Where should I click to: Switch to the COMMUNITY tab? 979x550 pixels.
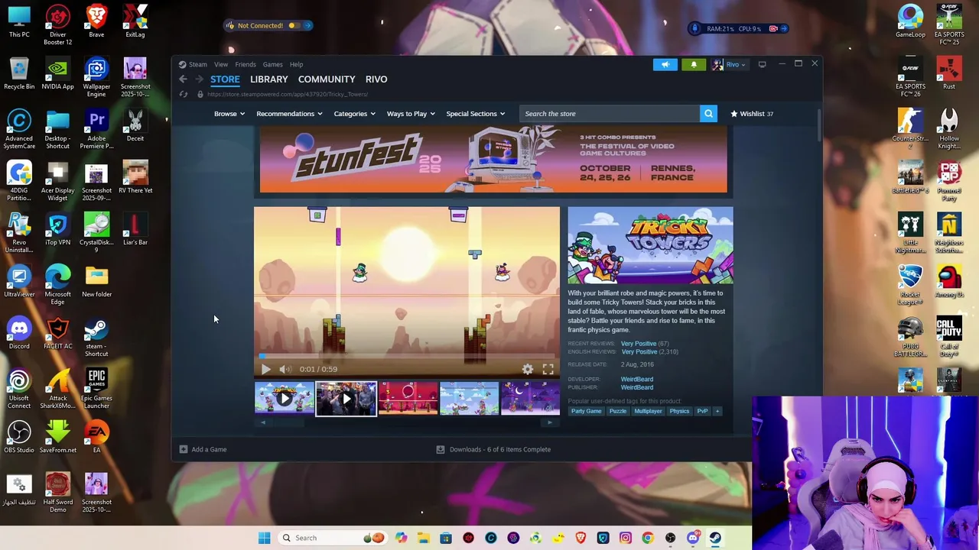coord(327,79)
